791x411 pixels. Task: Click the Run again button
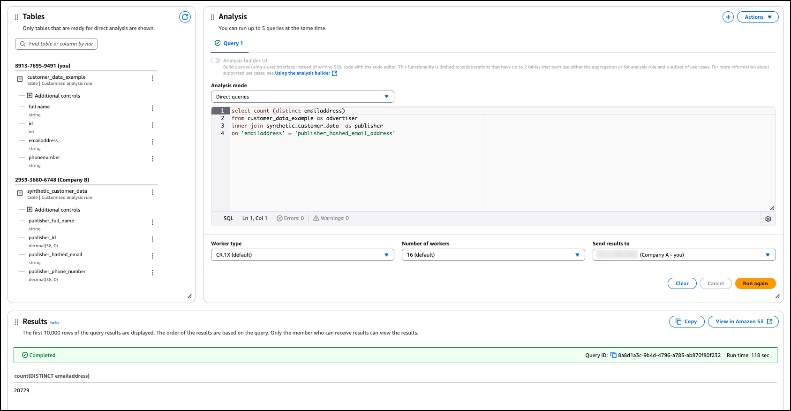tap(755, 283)
